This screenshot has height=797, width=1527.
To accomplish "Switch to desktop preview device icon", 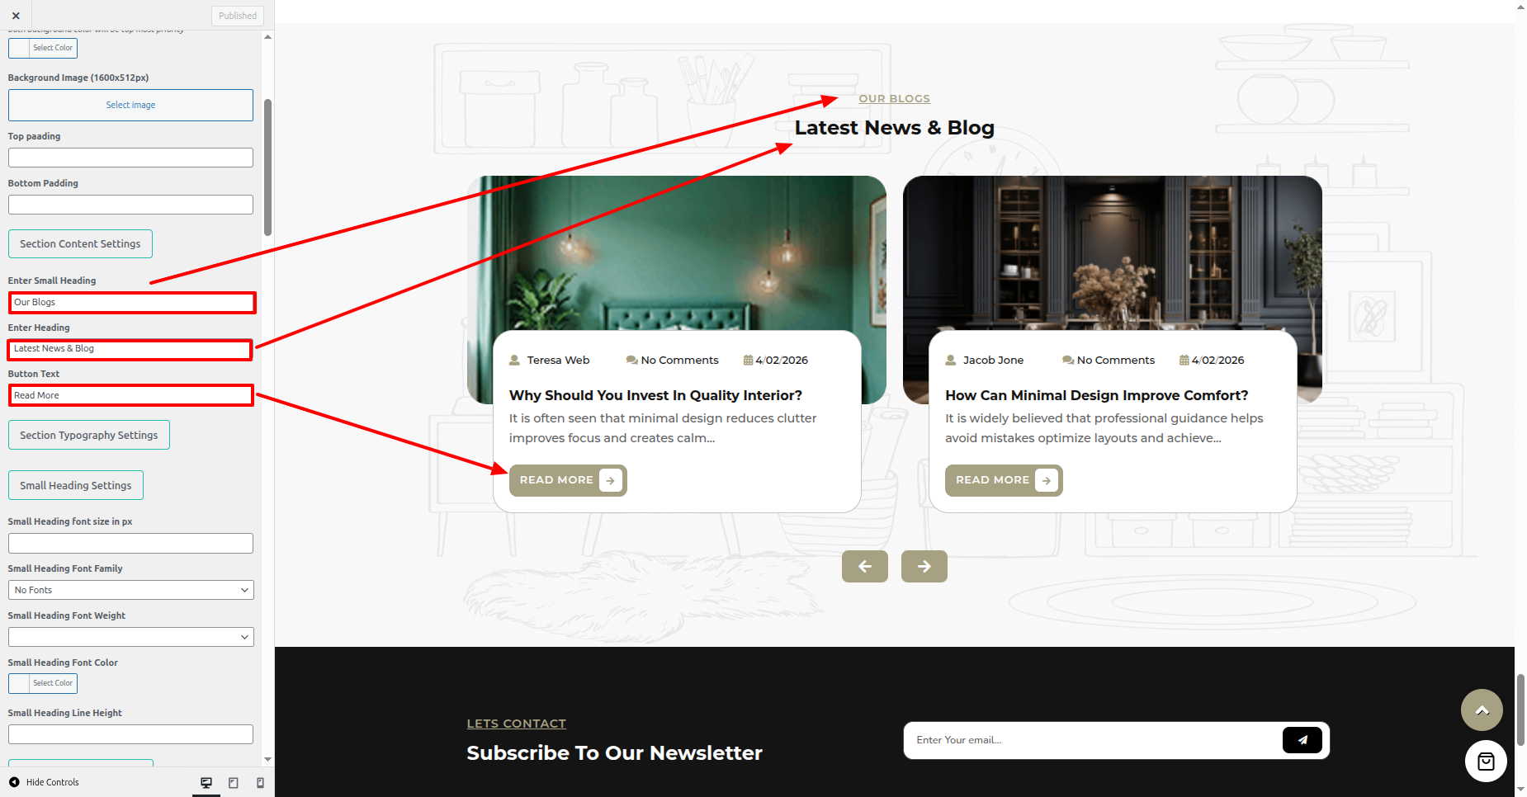I will (x=206, y=782).
